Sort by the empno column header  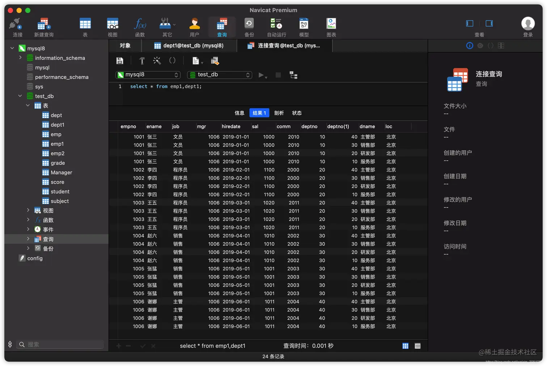tap(128, 126)
